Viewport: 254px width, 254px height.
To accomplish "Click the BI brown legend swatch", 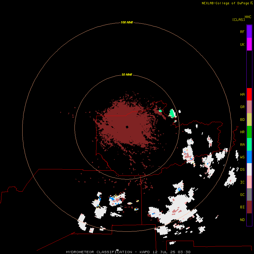I will pos(249,207).
